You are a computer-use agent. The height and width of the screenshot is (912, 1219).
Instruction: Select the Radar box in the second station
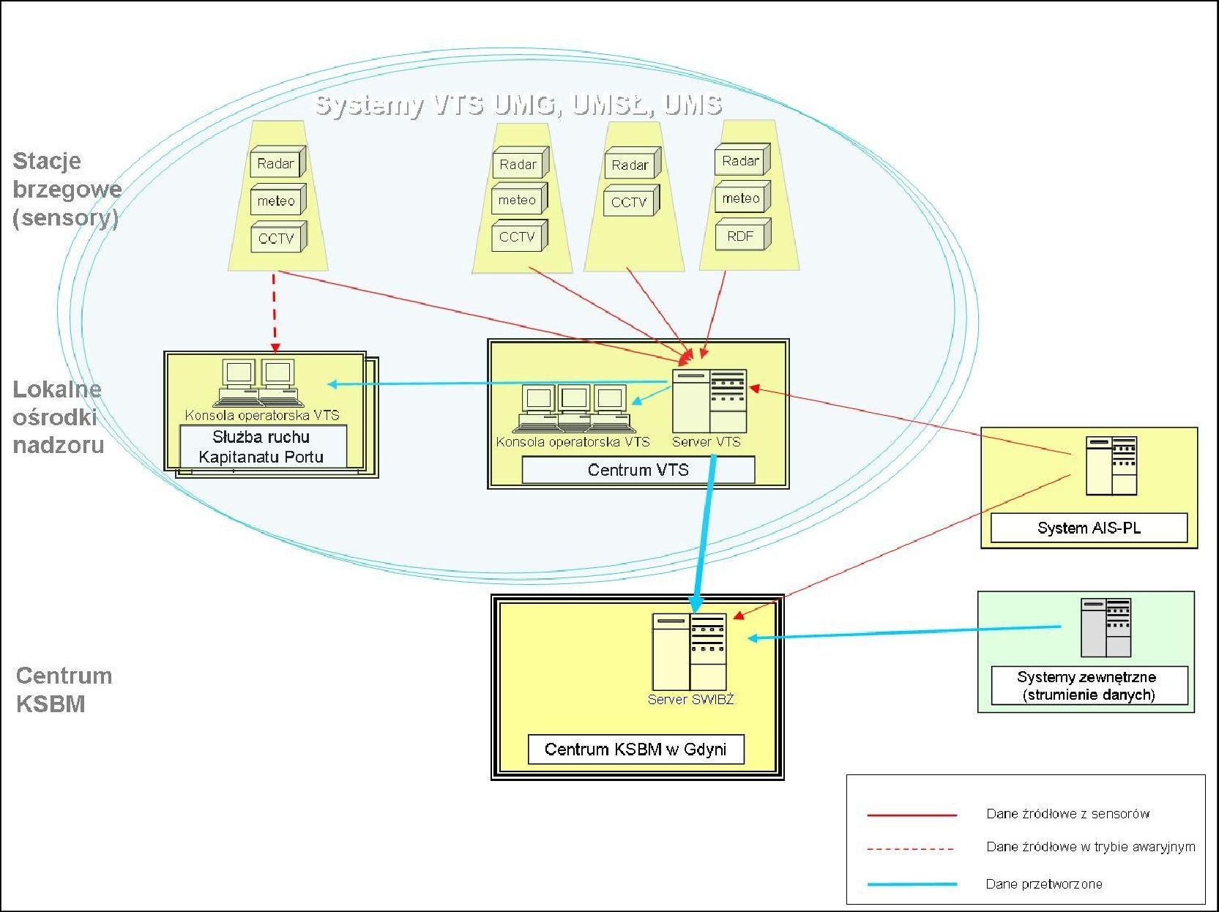tap(521, 164)
